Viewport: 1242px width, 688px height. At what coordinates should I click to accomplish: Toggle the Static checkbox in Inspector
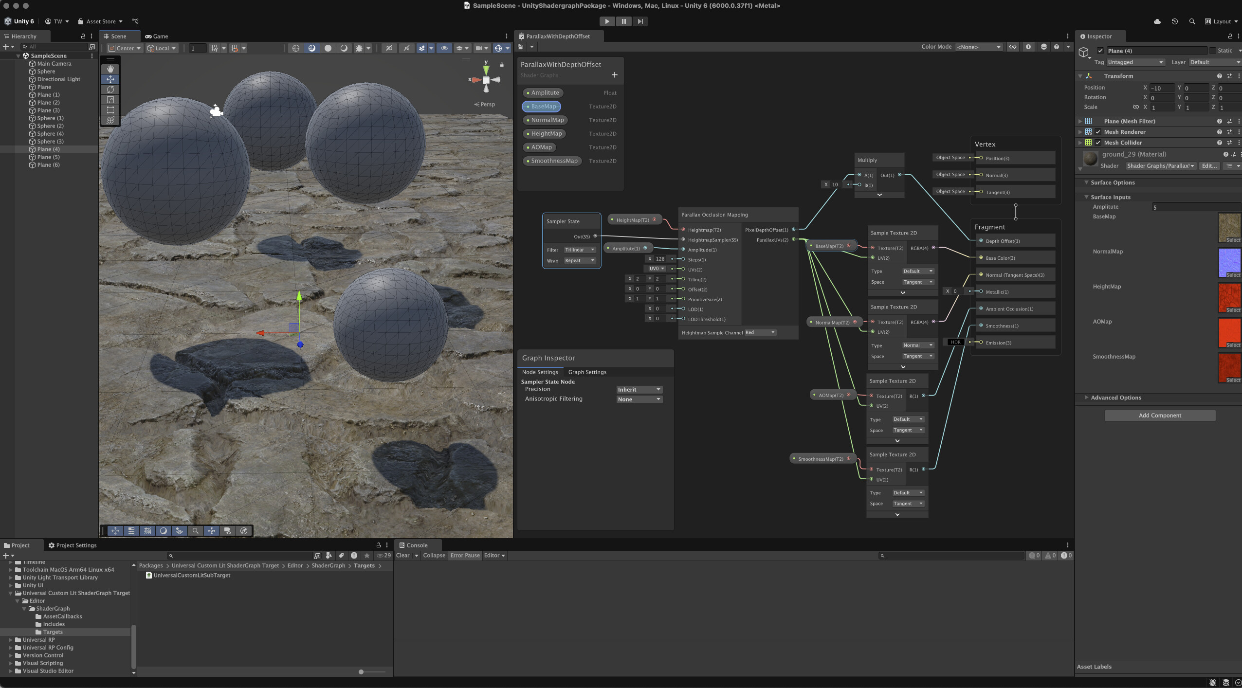(x=1213, y=51)
